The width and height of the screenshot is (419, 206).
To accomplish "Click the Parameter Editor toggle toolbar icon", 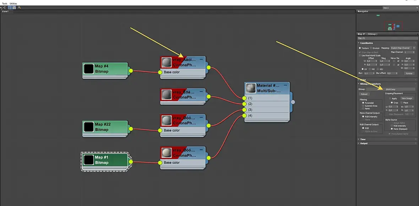I will pyautogui.click(x=14, y=8).
